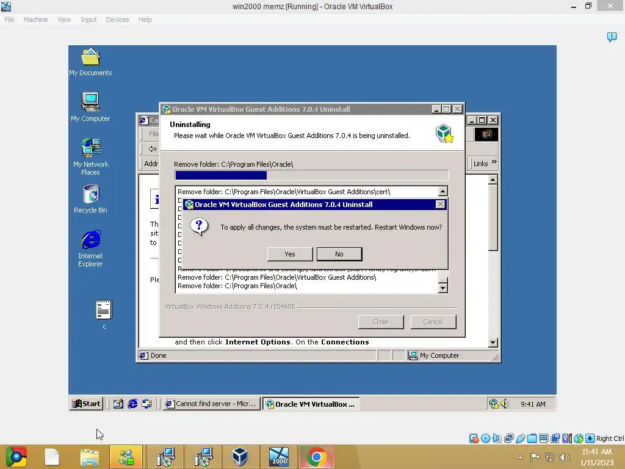The image size is (625, 469).
Task: Click guest tray VirtualBox additions icon
Action: pyautogui.click(x=494, y=404)
